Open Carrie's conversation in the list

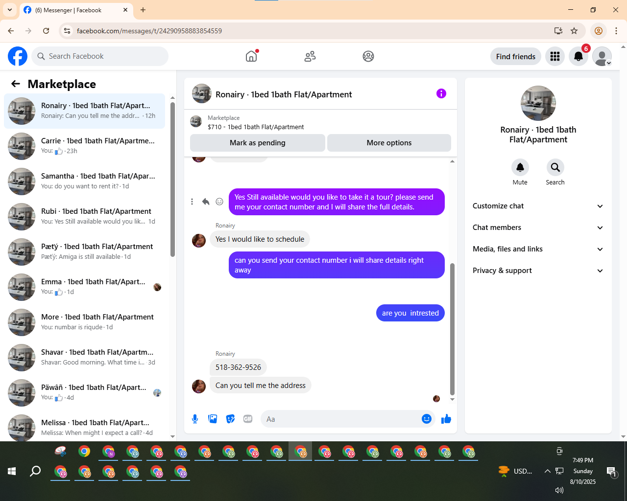click(85, 146)
